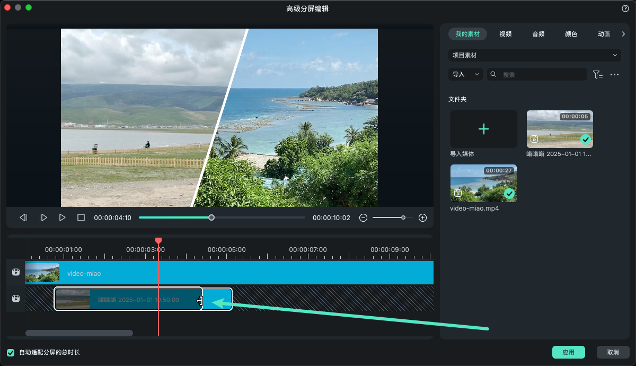Click the video-miao.mp4 file name
The width and height of the screenshot is (636, 366).
[474, 208]
